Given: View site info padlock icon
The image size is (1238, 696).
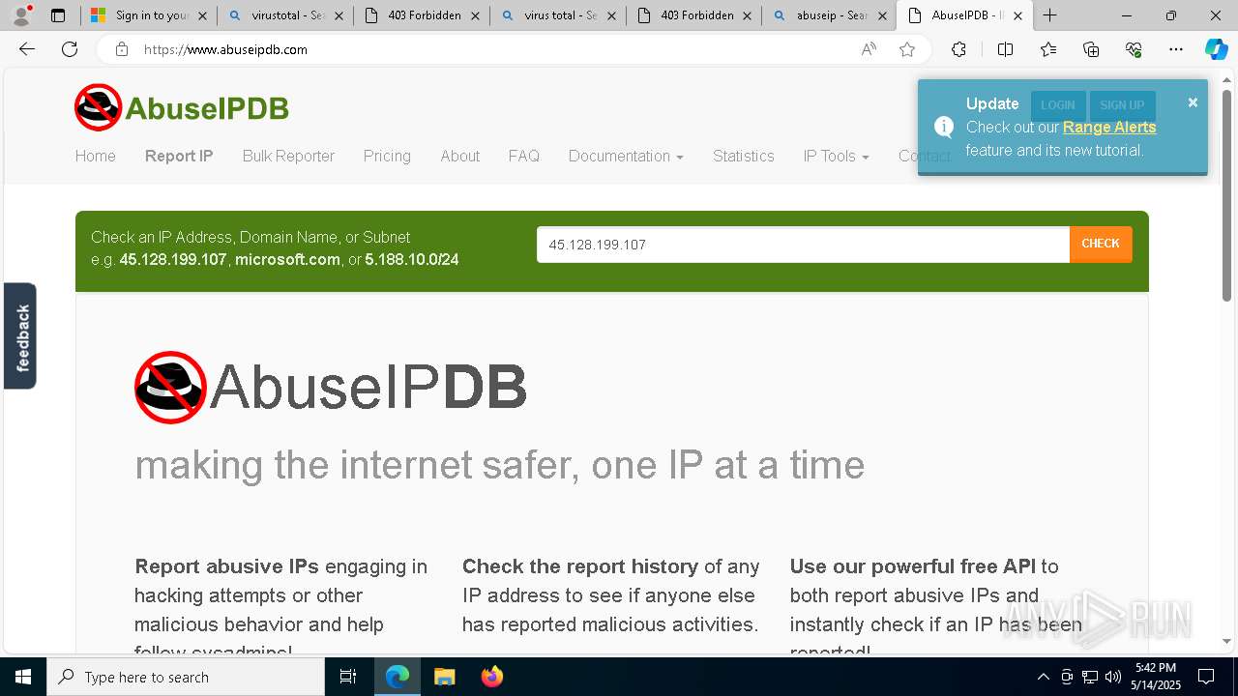Looking at the screenshot, I should [x=122, y=49].
